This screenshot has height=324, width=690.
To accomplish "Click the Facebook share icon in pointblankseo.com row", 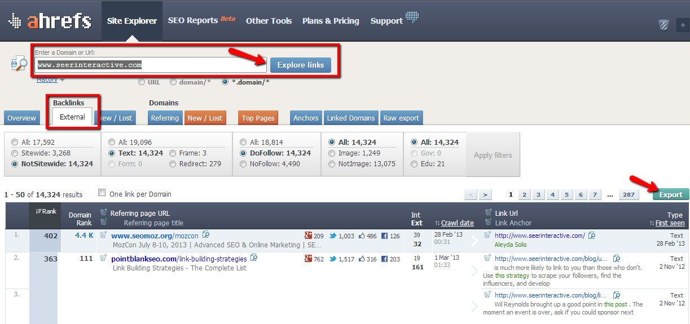I will coord(384,259).
